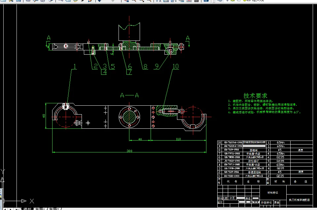Select the 材料标记 title block cell
Image resolution: width=317 pixels, height=210 pixels.
(272, 193)
